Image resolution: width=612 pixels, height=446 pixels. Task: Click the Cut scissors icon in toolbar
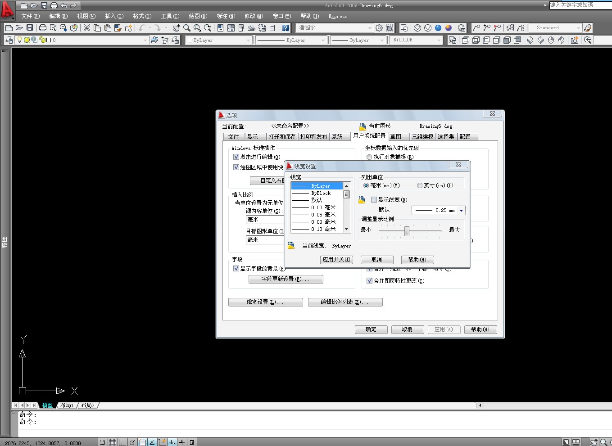point(87,28)
